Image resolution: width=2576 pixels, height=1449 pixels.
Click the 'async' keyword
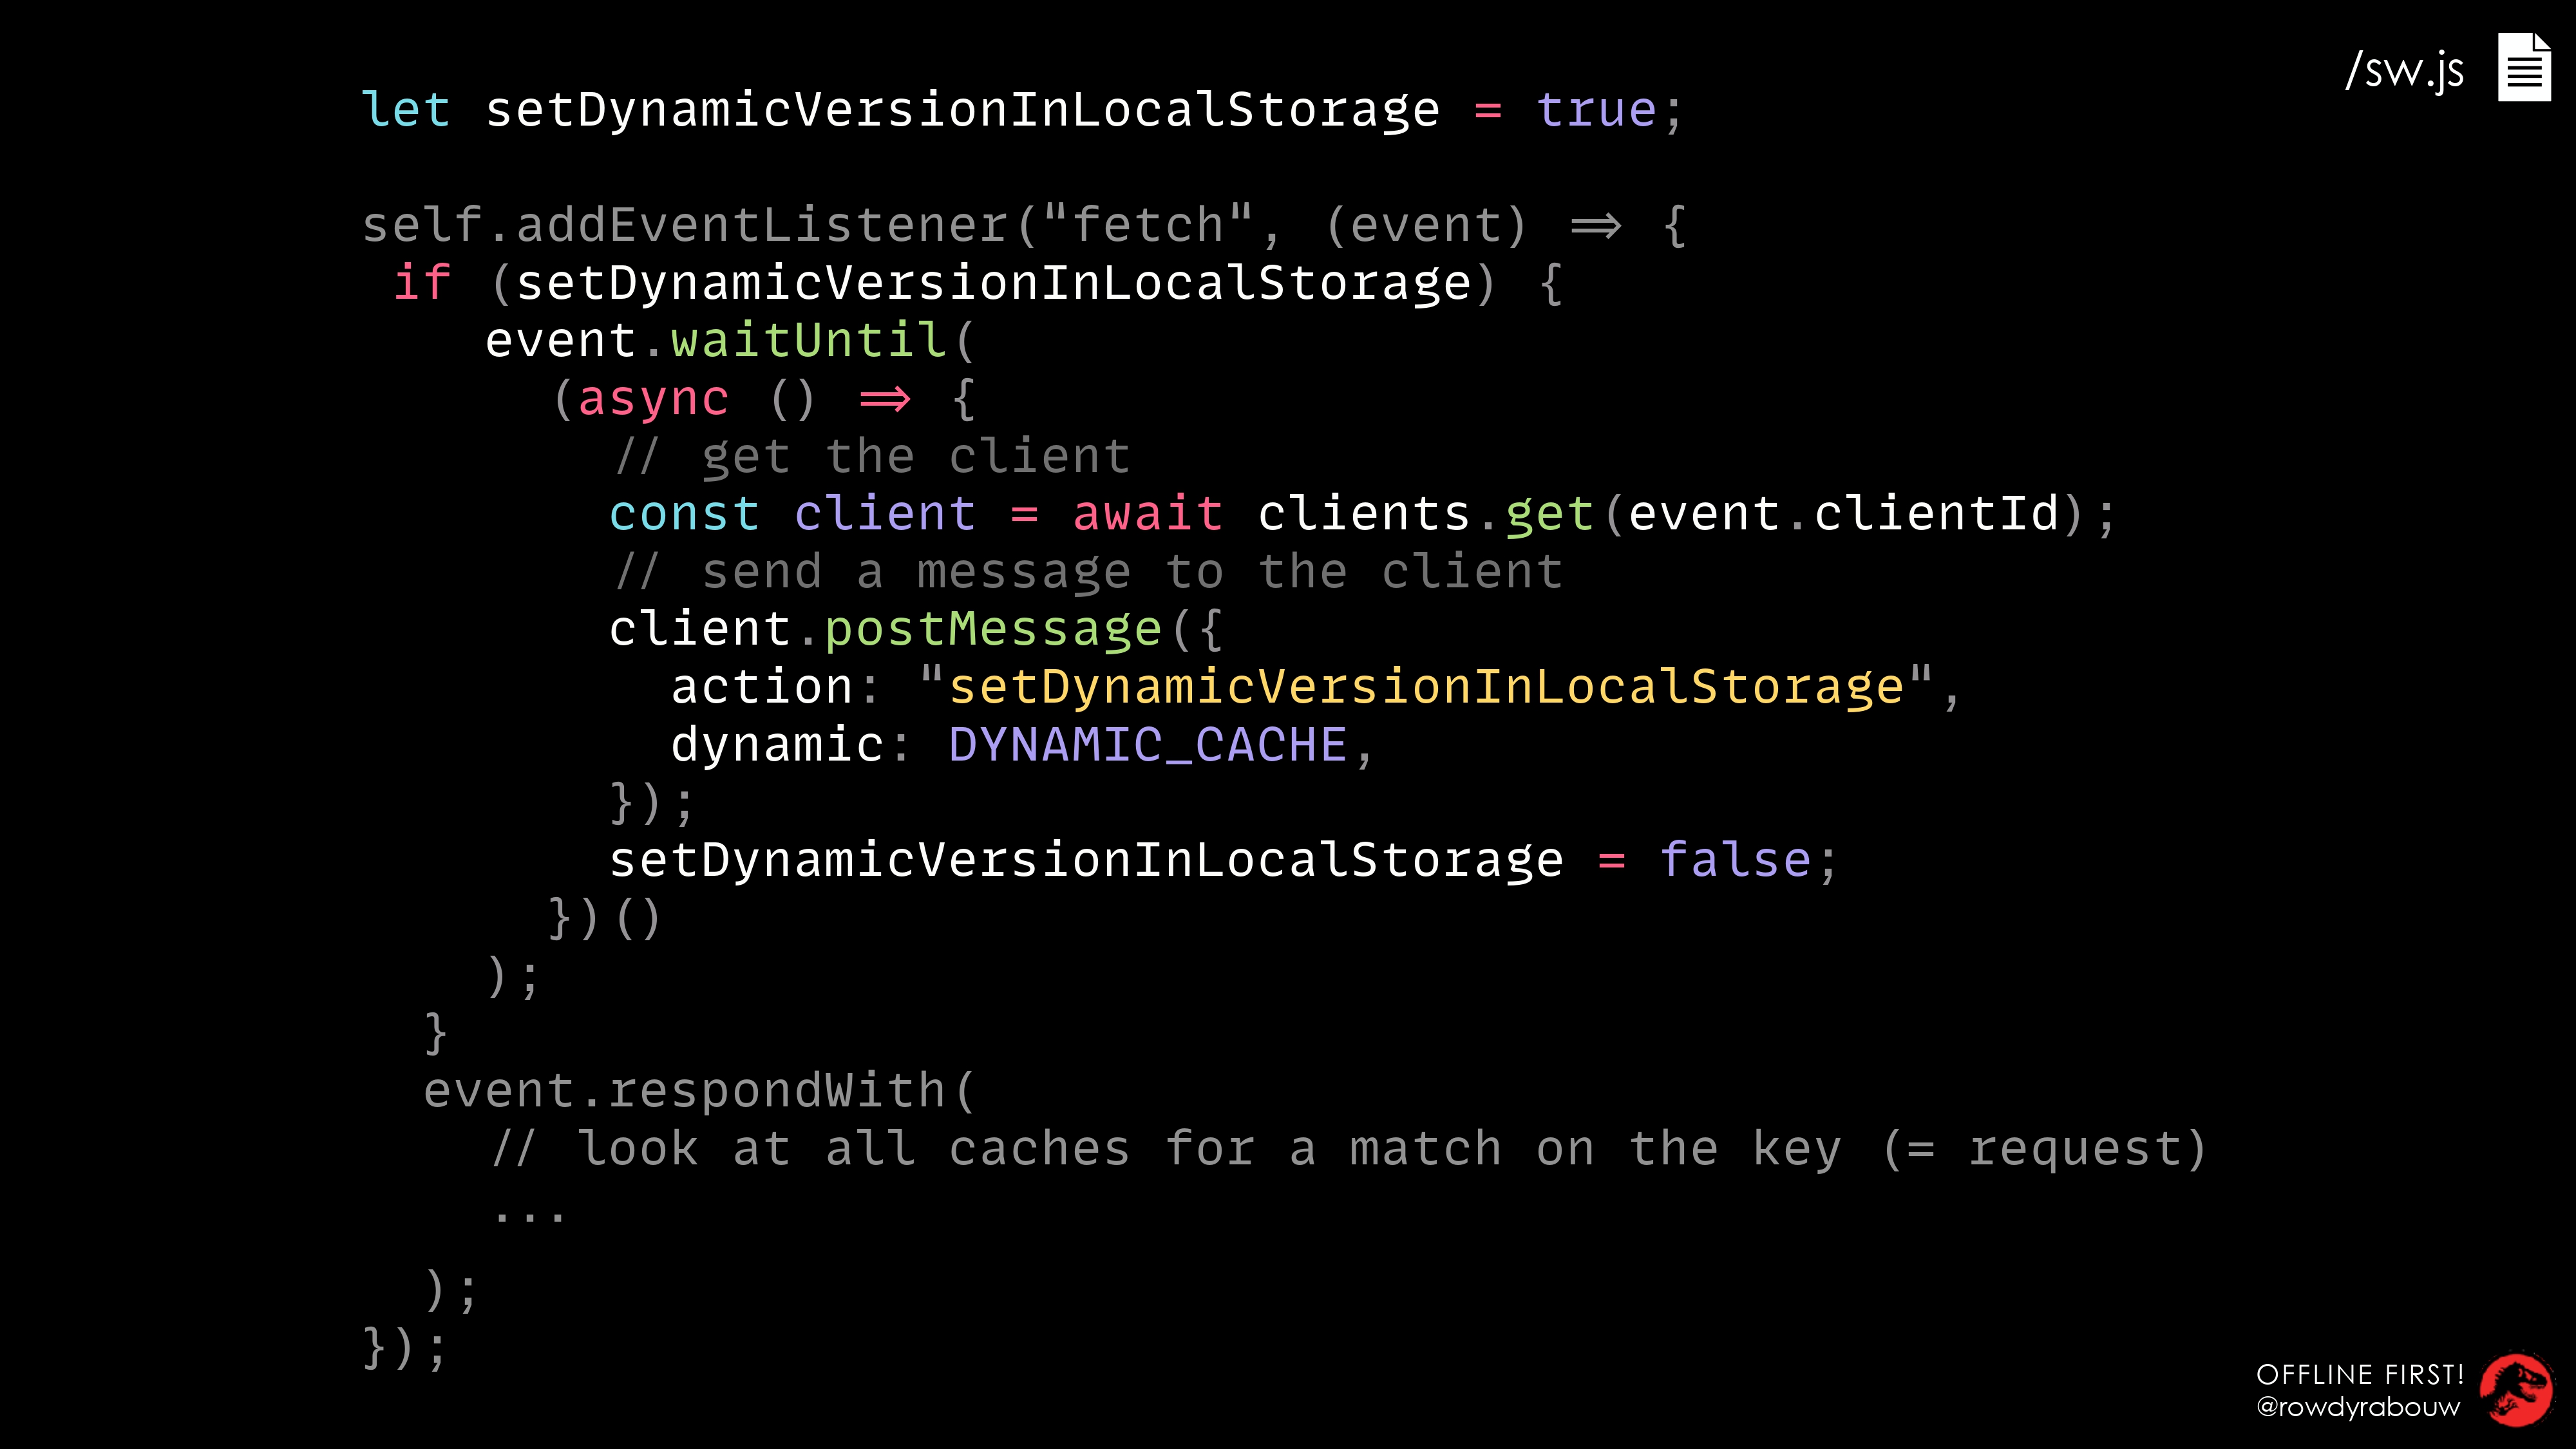(653, 399)
